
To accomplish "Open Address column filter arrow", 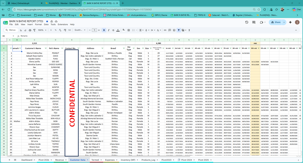I will tap(102, 48).
